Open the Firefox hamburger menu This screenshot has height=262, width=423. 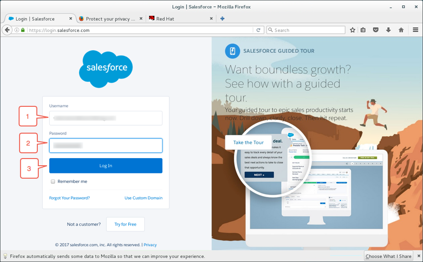point(415,30)
